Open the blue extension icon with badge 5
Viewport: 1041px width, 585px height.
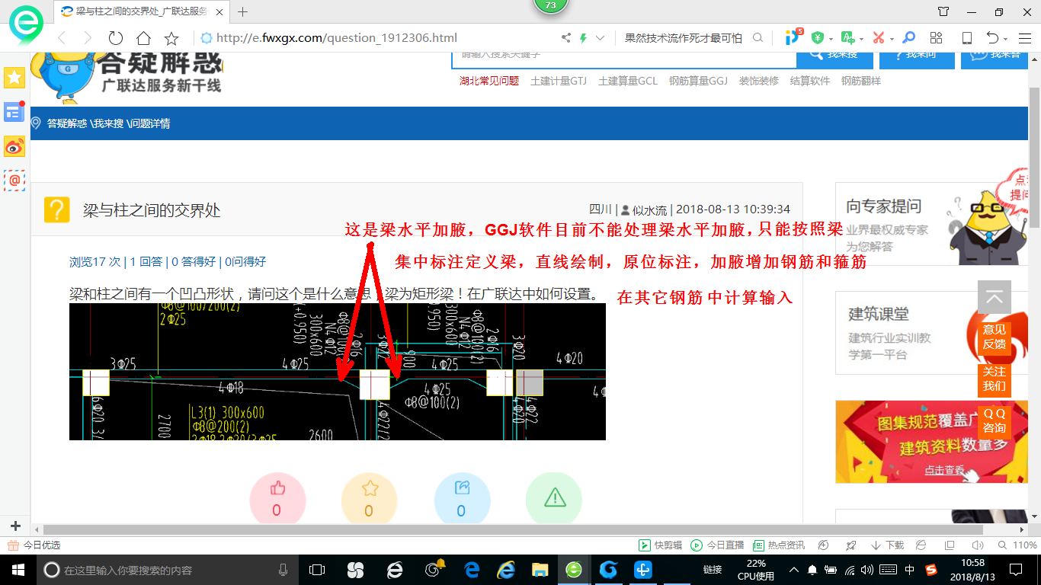pyautogui.click(x=793, y=37)
